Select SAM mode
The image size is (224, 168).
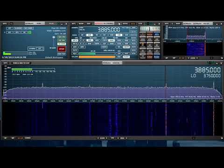[x=90, y=35]
